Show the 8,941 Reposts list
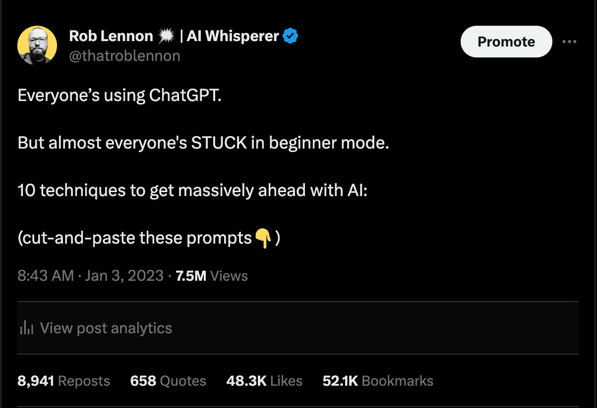The image size is (597, 408). [x=63, y=381]
